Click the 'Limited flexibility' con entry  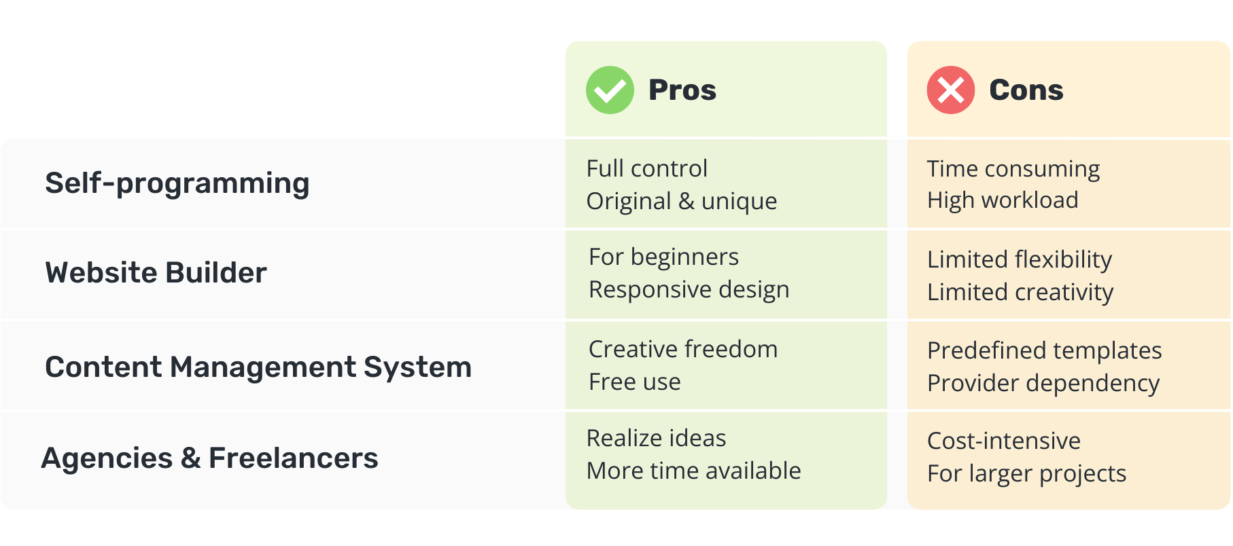coord(1019,259)
